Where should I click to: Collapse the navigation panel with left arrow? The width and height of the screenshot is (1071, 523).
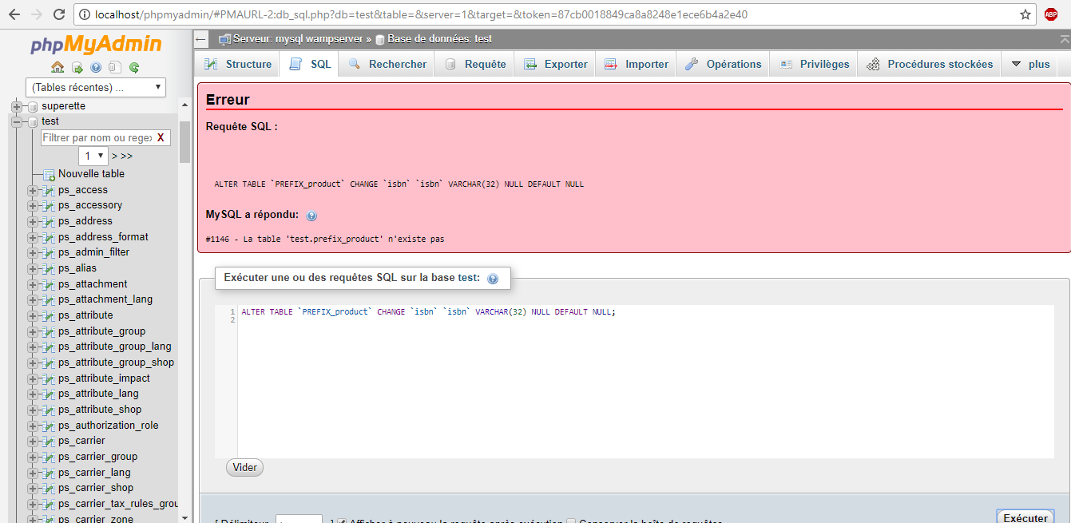(201, 39)
